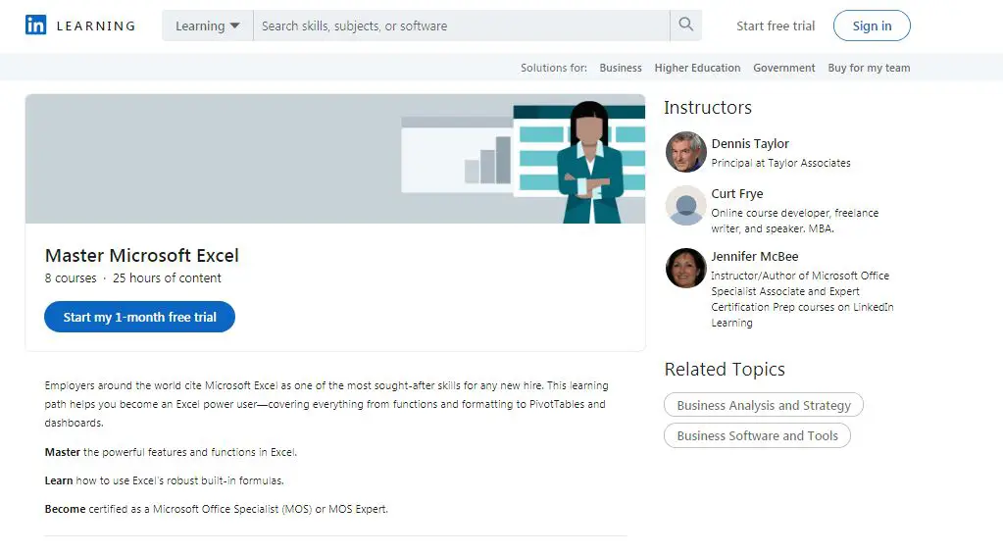Image resolution: width=1003 pixels, height=554 pixels.
Task: View Jennifer McBee instructor name link
Action: coord(754,256)
